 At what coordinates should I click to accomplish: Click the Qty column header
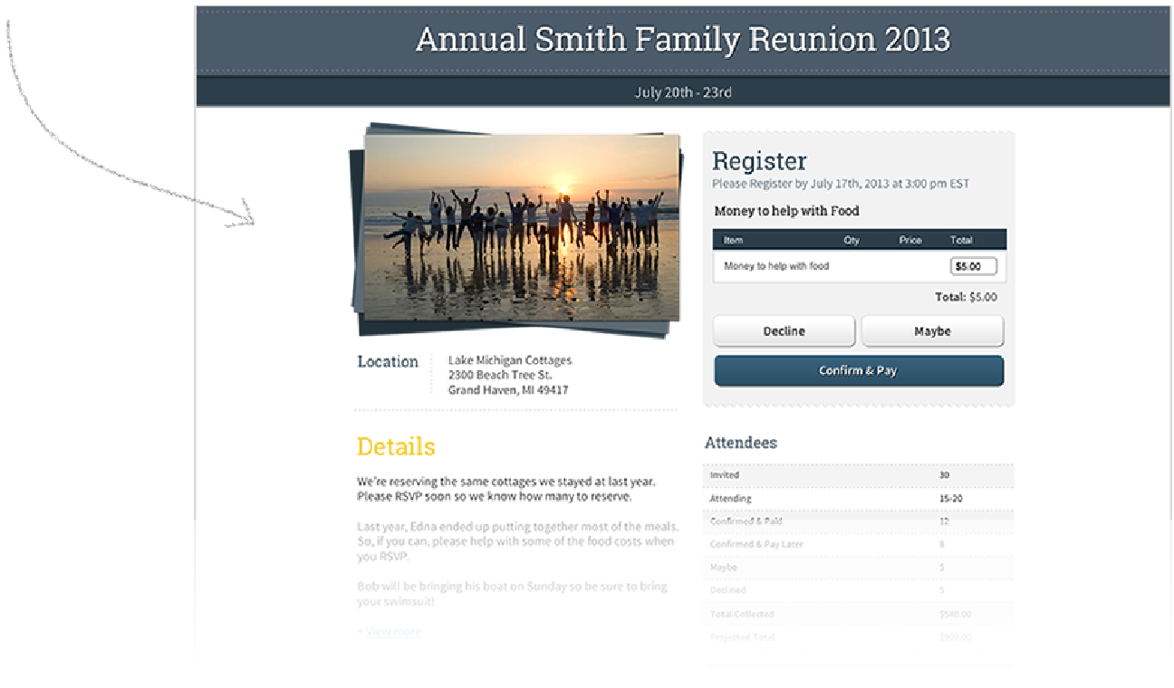point(851,240)
